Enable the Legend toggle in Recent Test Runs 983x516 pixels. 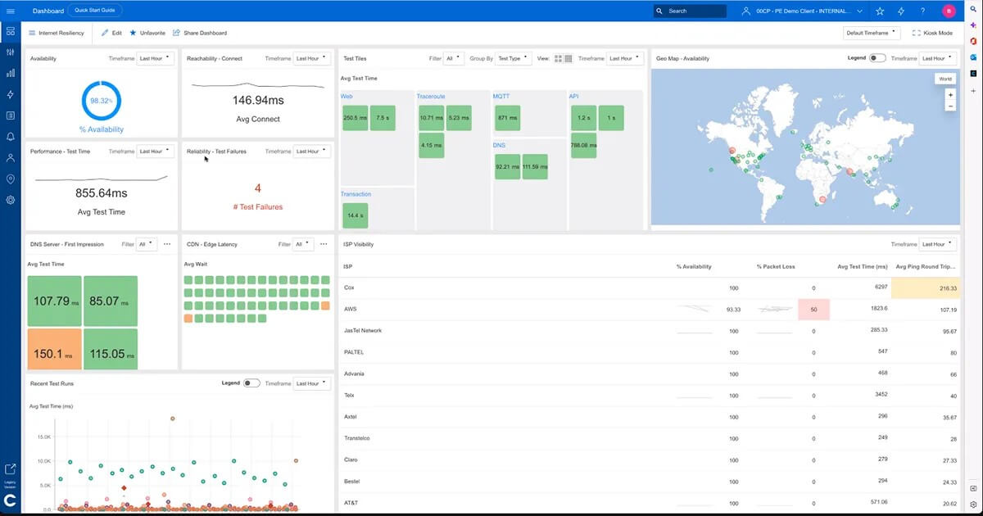tap(251, 383)
